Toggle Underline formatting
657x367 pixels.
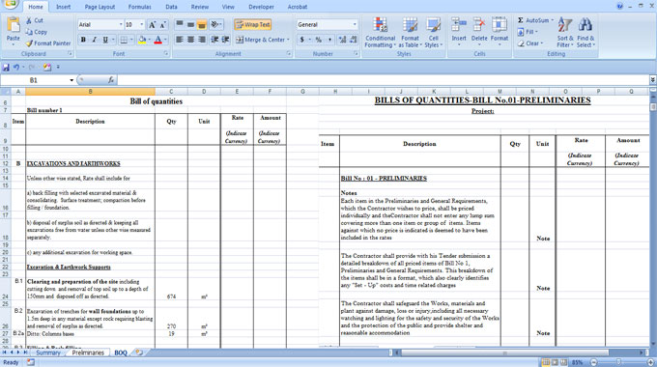(x=105, y=40)
